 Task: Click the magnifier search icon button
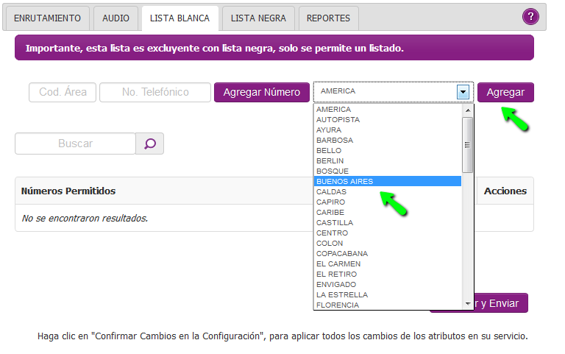(x=150, y=144)
